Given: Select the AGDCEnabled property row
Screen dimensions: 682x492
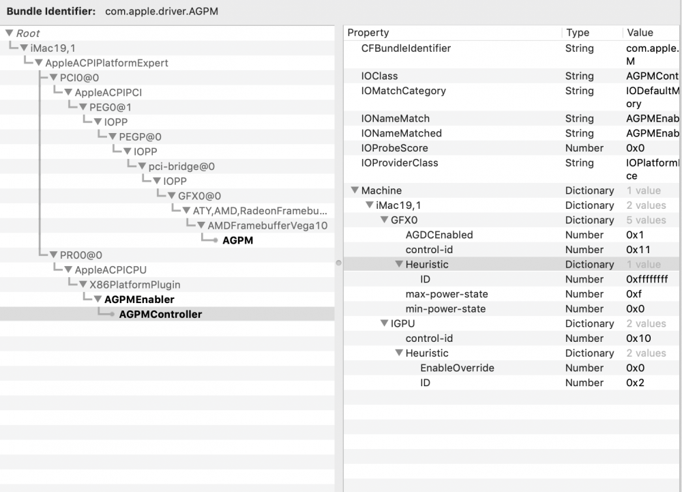Looking at the screenshot, I should (512, 235).
